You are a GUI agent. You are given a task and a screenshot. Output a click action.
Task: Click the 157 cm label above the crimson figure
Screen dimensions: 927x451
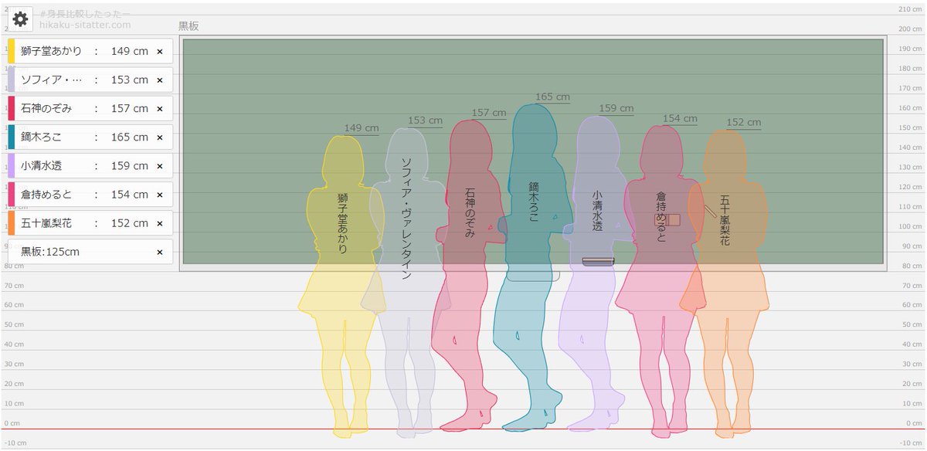[489, 113]
